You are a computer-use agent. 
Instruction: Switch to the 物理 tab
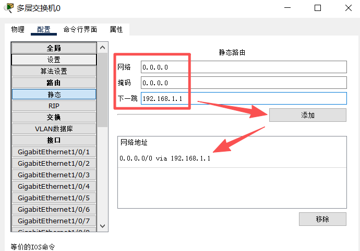pyautogui.click(x=18, y=29)
